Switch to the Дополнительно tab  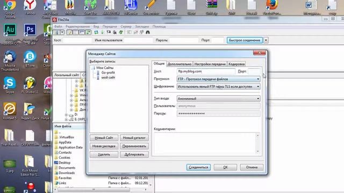180,64
